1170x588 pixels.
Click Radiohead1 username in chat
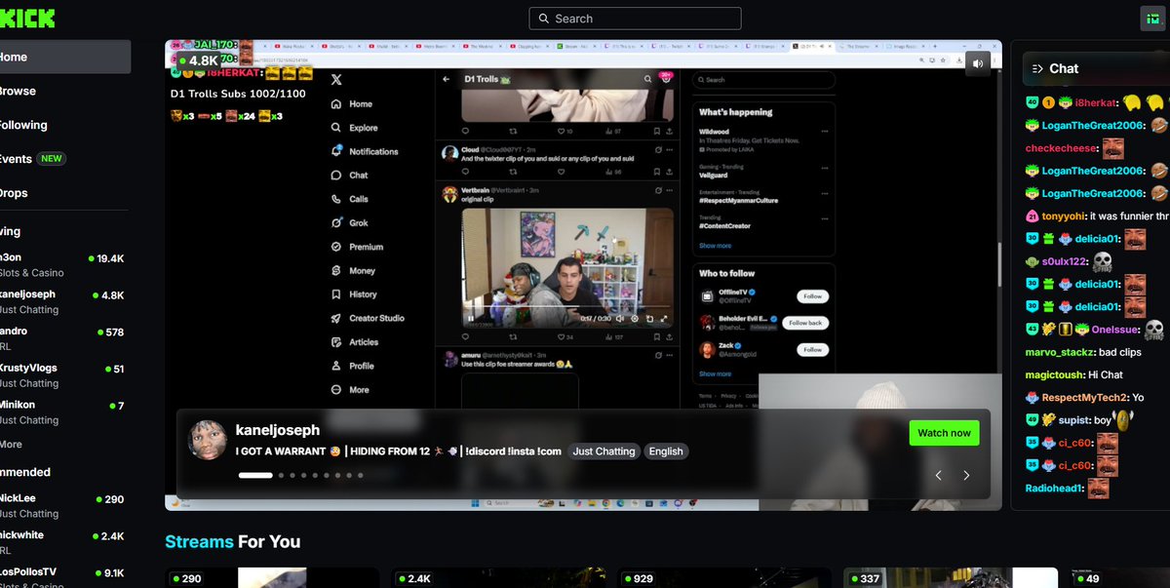click(1054, 489)
